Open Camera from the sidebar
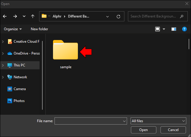191x137 pixels. (x=20, y=89)
